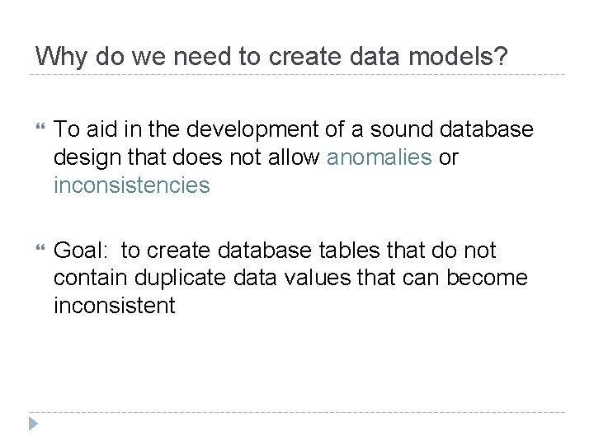The height and width of the screenshot is (445, 594).
Task: Click the word Why in the title
Action: point(61,58)
